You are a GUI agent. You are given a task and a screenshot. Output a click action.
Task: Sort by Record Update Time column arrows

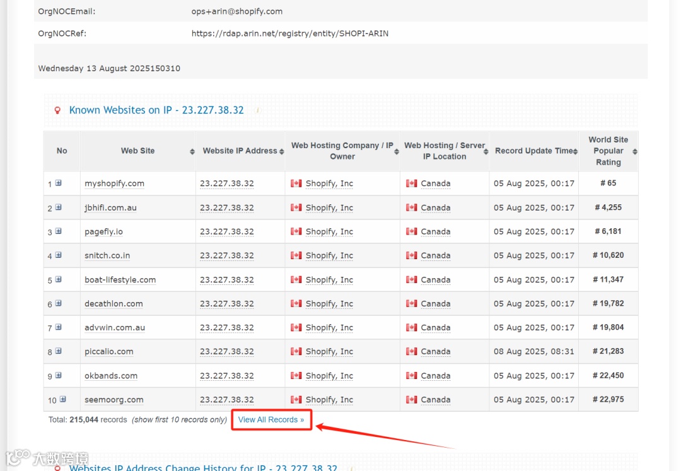(575, 151)
